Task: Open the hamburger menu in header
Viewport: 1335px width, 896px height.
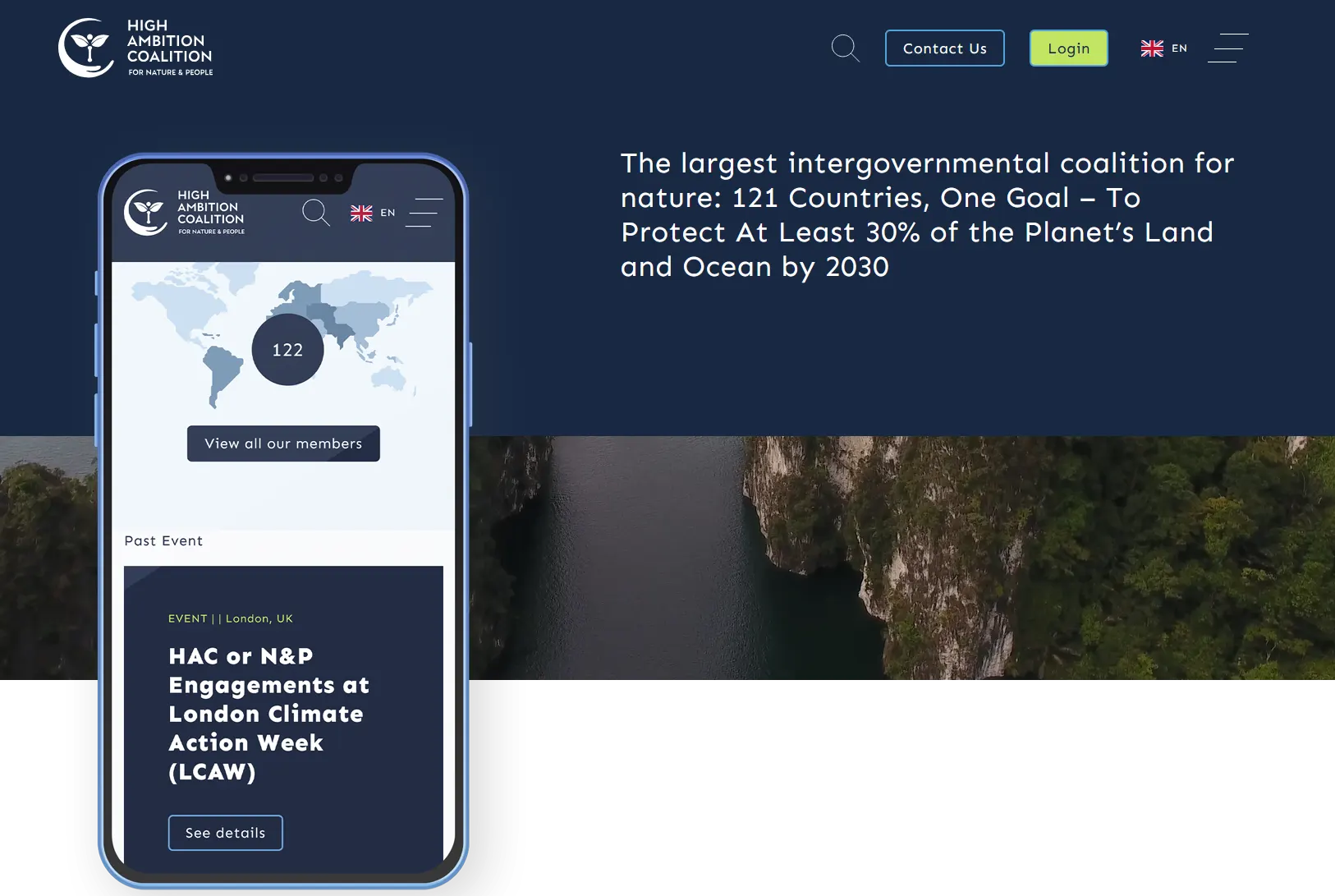Action: [1228, 48]
